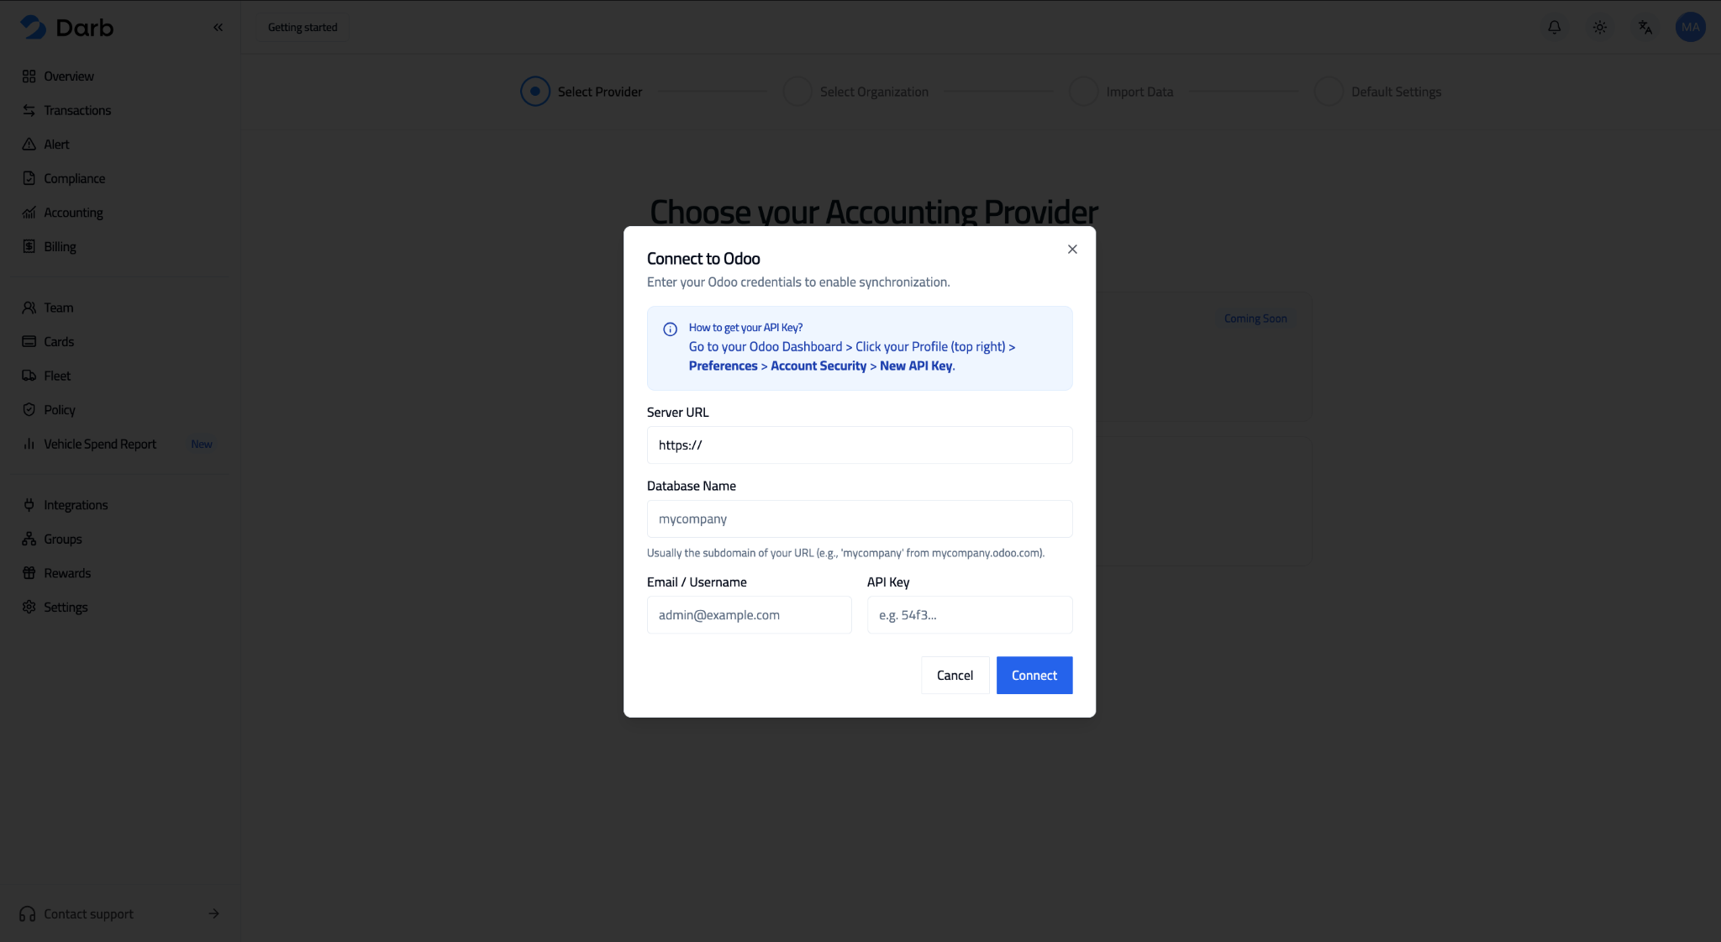This screenshot has width=1721, height=942.
Task: Click the Connect to Odoo heading
Action: [703, 259]
